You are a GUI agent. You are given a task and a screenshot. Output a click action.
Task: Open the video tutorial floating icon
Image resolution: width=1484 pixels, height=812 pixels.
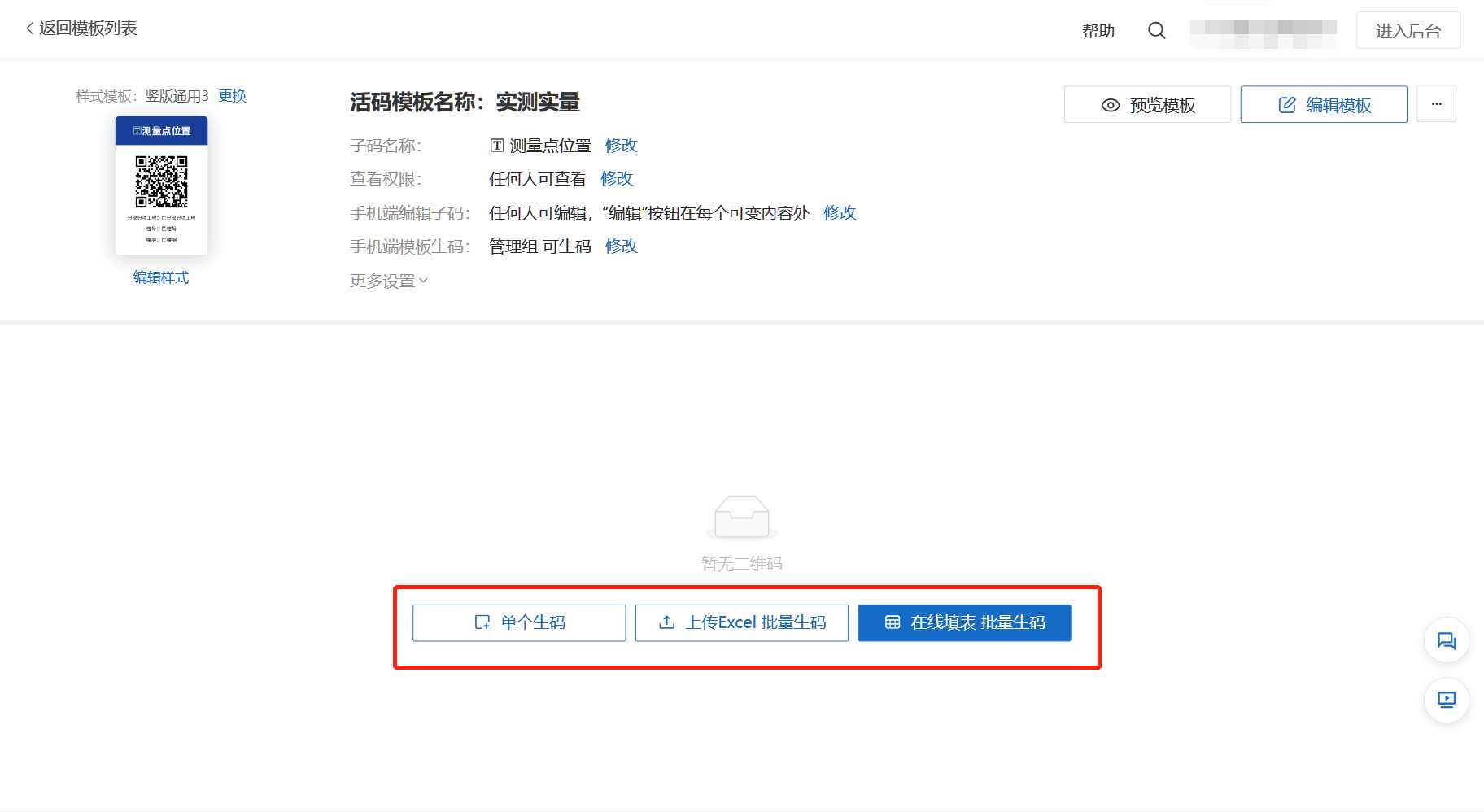[1446, 700]
